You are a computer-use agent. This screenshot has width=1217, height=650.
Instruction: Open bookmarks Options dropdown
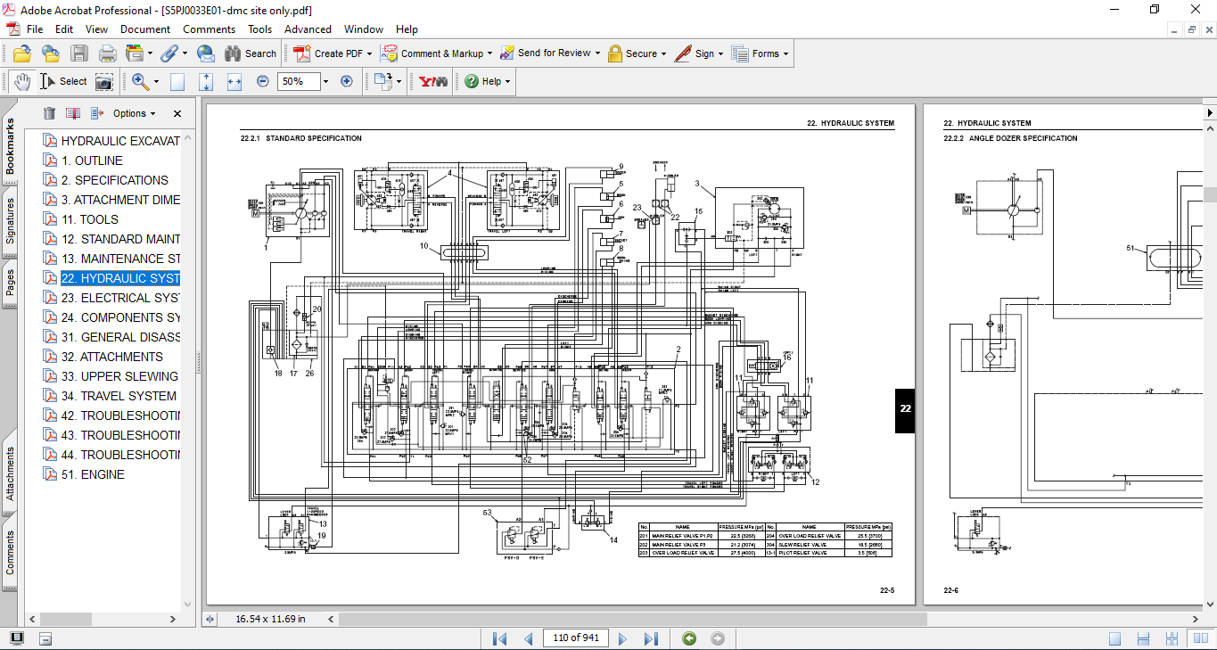134,113
